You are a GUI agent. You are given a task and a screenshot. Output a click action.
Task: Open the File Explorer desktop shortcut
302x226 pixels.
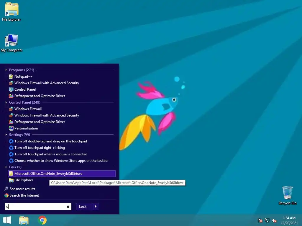pos(12,12)
